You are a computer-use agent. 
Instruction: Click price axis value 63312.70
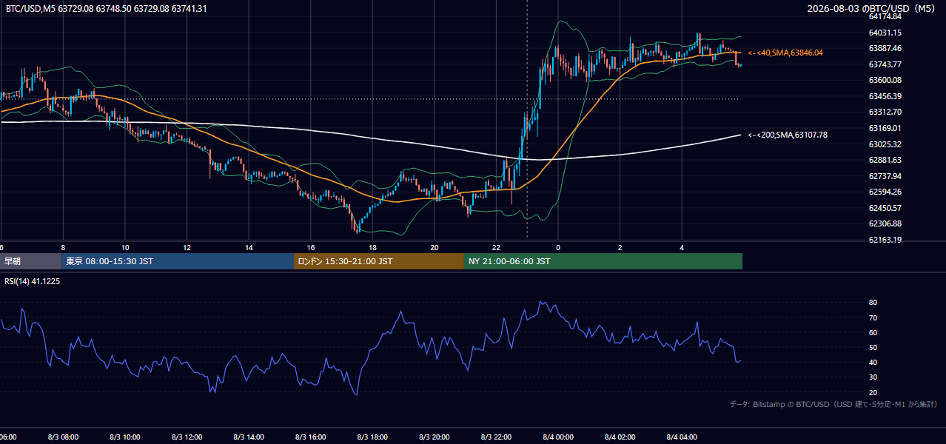(885, 112)
